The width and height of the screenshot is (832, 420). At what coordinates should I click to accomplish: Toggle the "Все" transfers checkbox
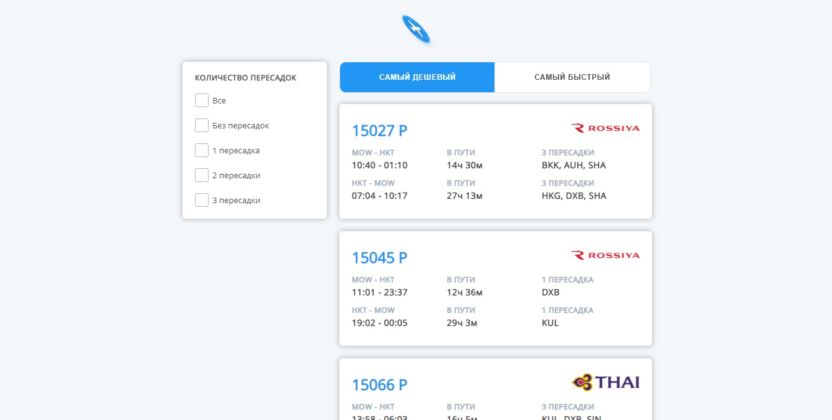(202, 100)
